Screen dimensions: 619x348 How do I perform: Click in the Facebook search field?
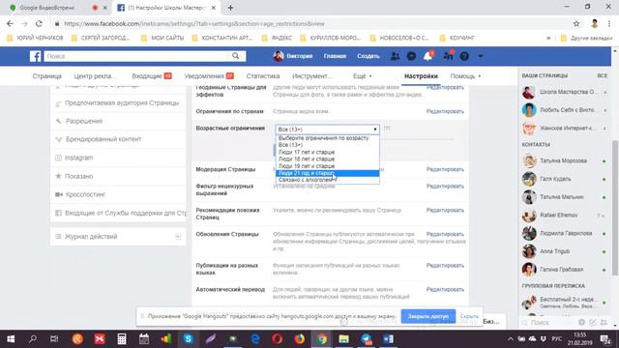pos(136,56)
